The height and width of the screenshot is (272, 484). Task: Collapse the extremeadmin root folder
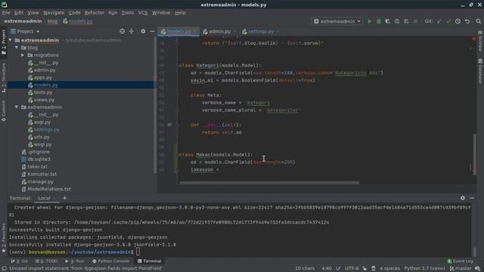[x=11, y=40]
